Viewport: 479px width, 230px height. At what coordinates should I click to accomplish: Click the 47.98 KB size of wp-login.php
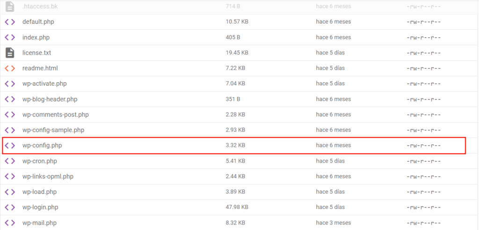pyautogui.click(x=237, y=208)
